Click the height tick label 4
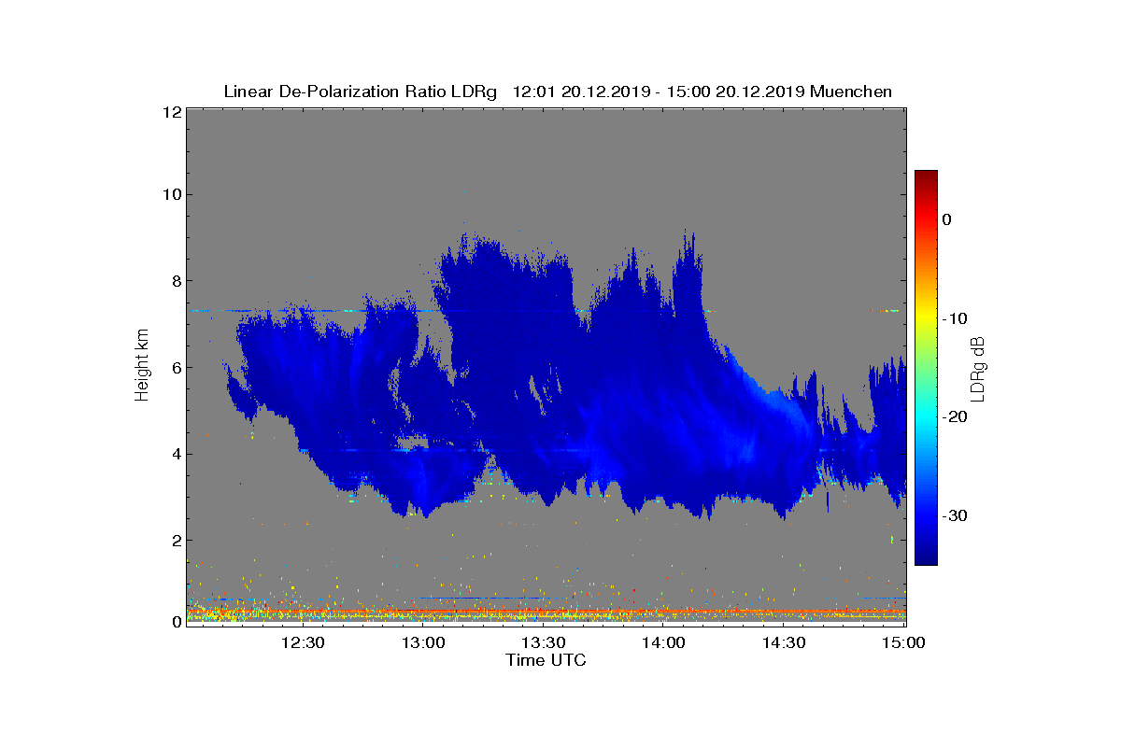1121x747 pixels. (x=176, y=454)
